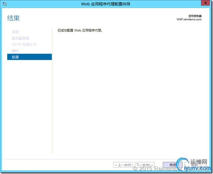
Task: Select the 联合服务器 step
Action: click(20, 38)
